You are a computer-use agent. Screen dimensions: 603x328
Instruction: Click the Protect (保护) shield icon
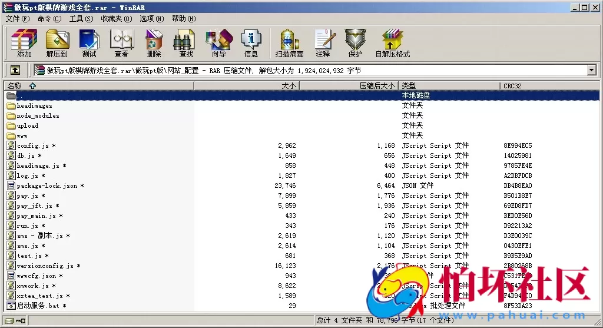pos(355,43)
